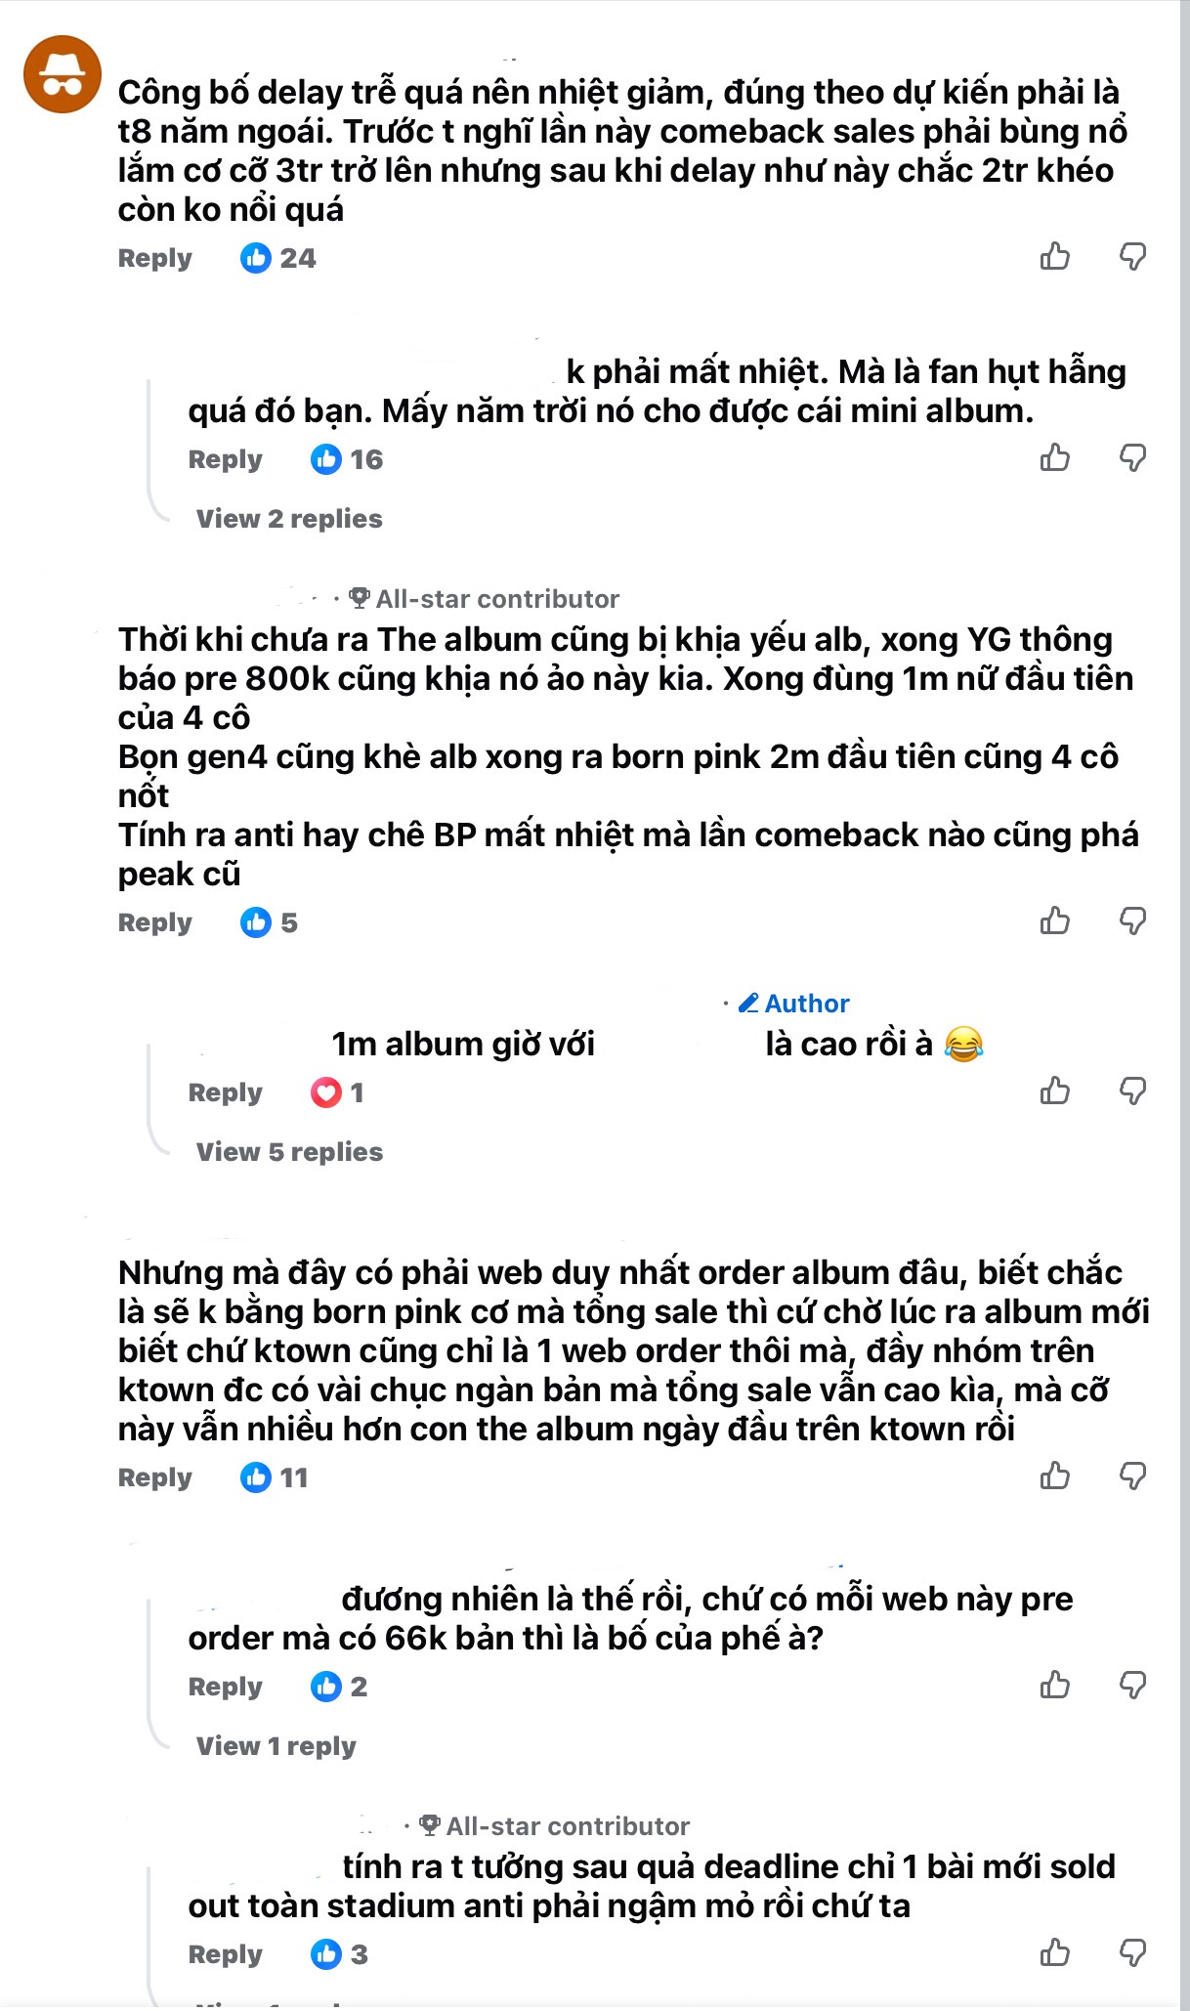This screenshot has width=1190, height=2011.
Task: Click the like reaction icon showing 16
Action: point(325,457)
